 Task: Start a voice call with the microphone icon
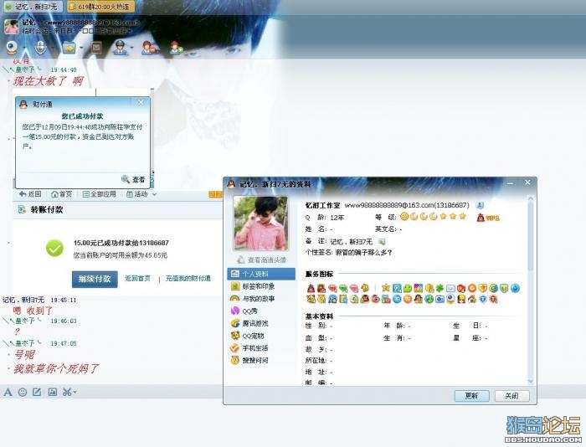(x=40, y=49)
